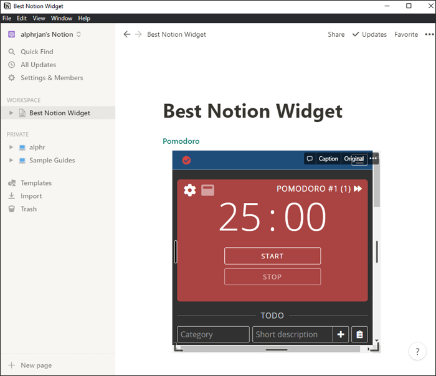Click the workspace avatar icon

coord(11,34)
